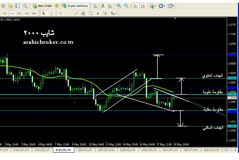Select the dashed crosshair tool

coord(51,13)
